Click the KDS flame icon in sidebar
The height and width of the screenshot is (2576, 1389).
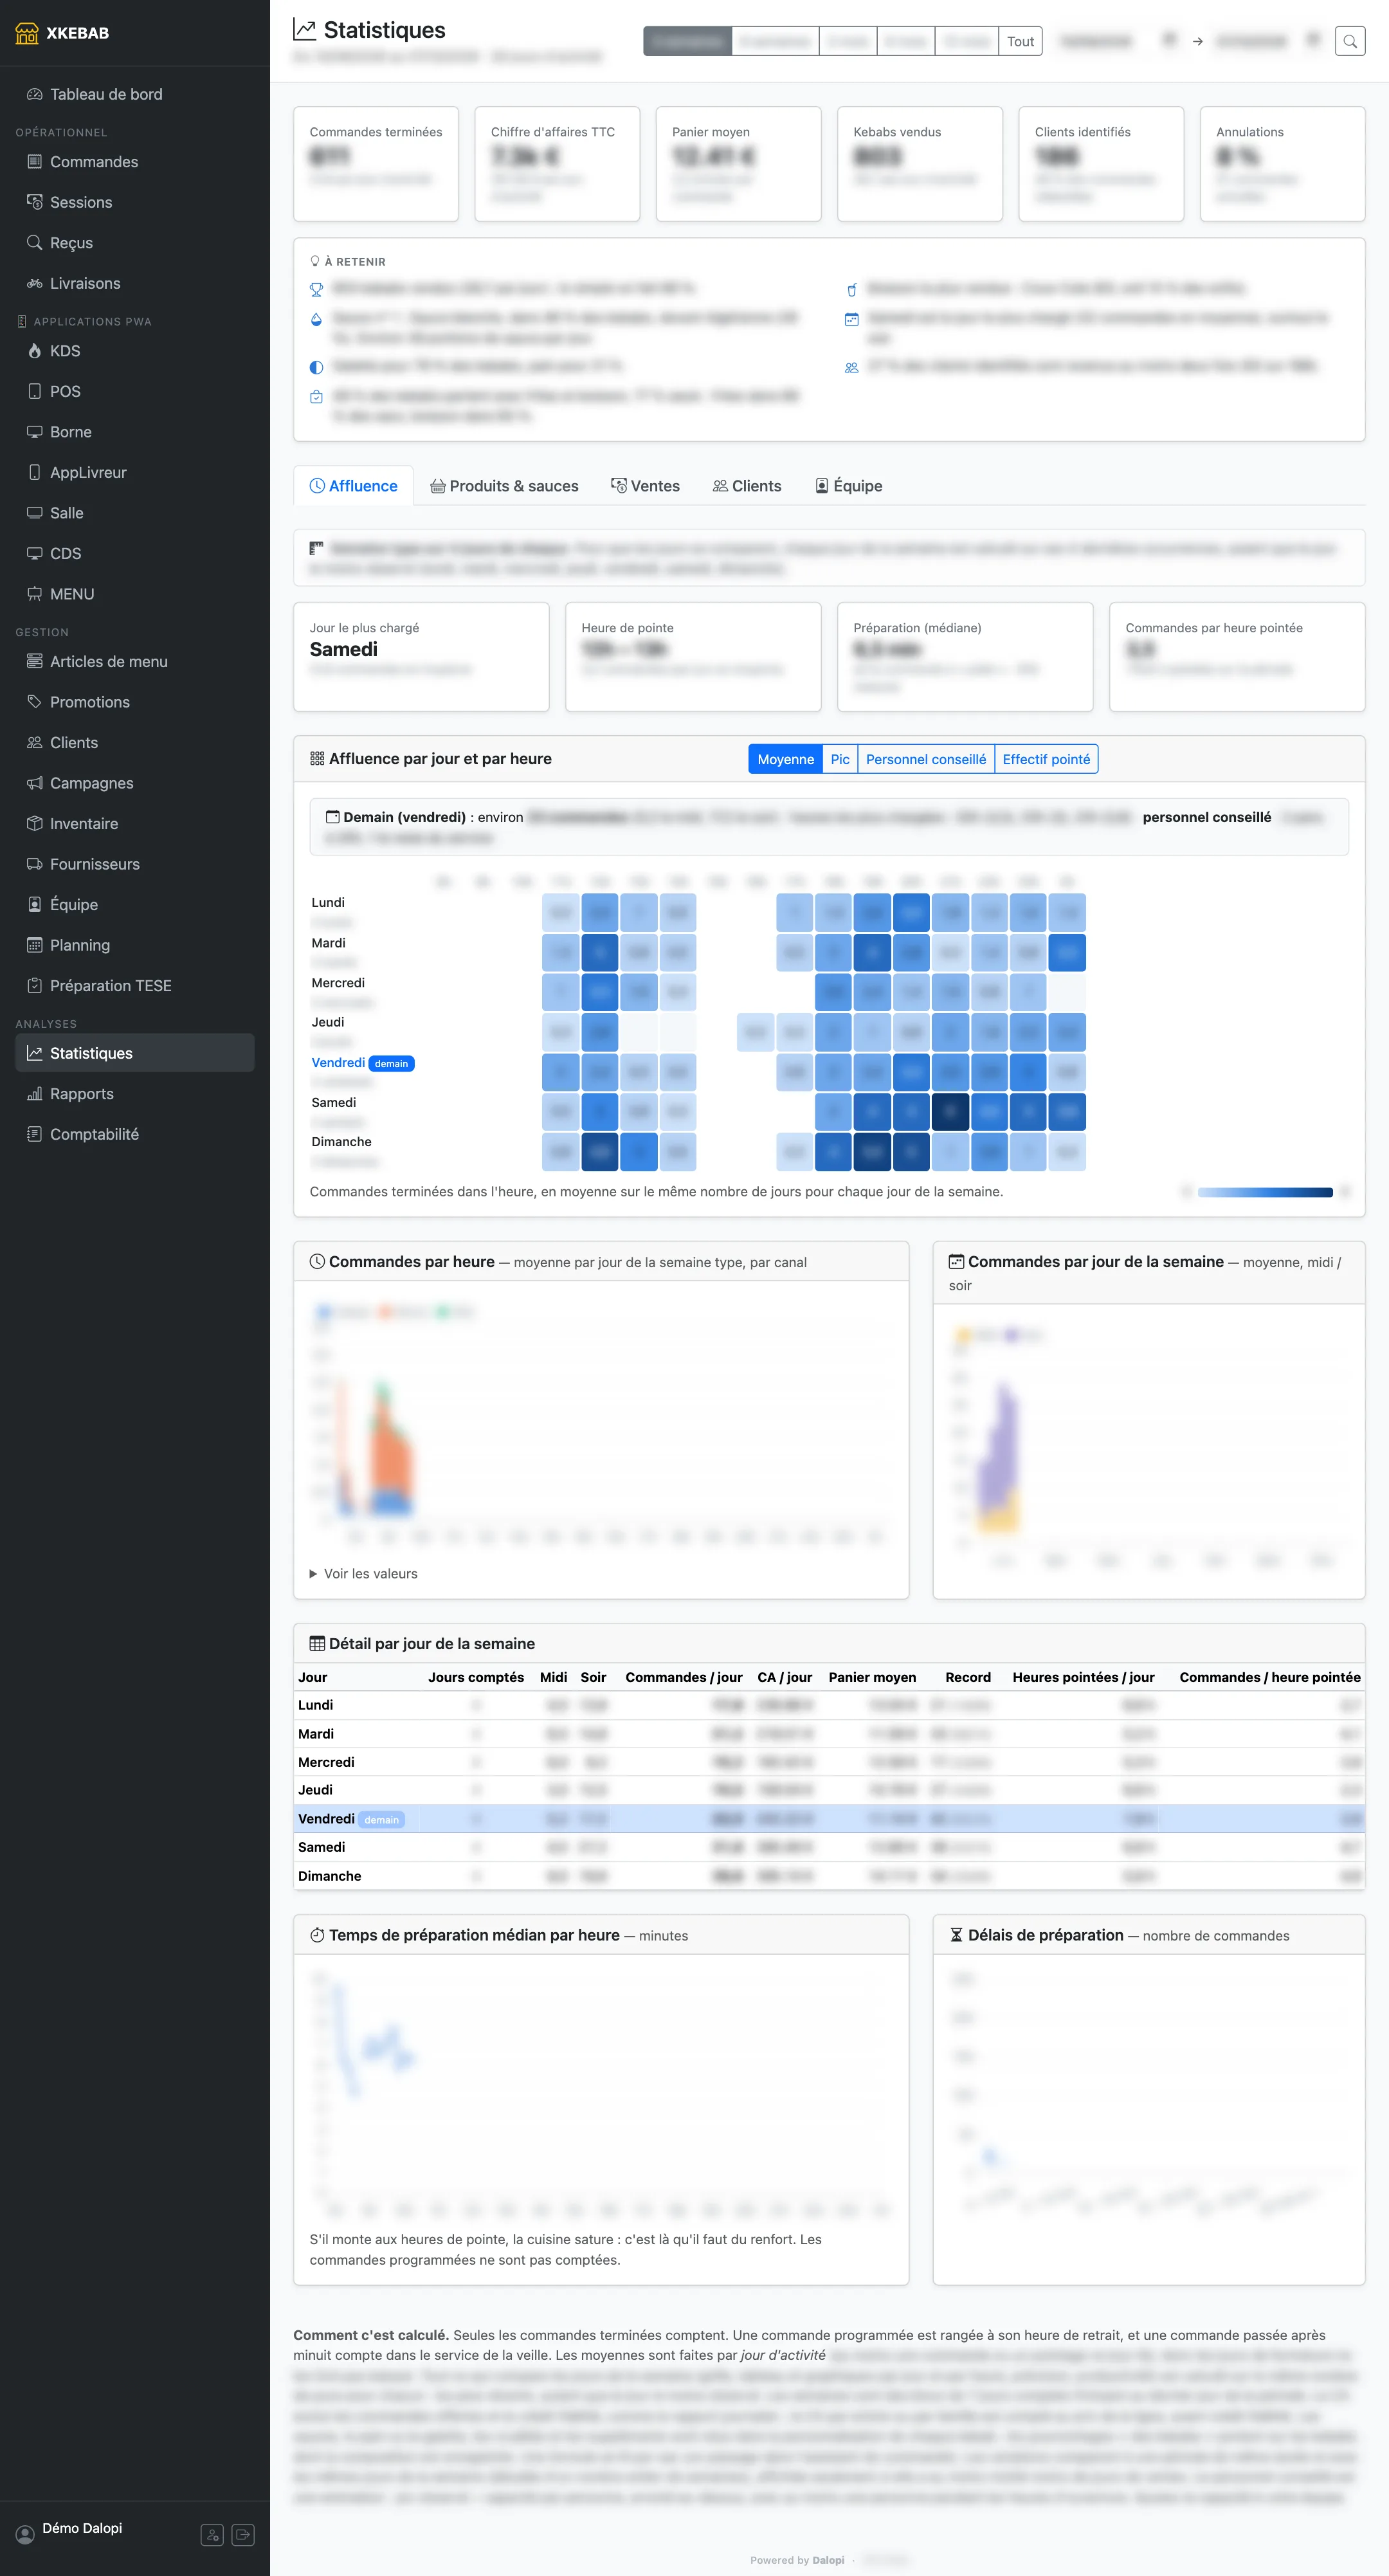point(34,351)
